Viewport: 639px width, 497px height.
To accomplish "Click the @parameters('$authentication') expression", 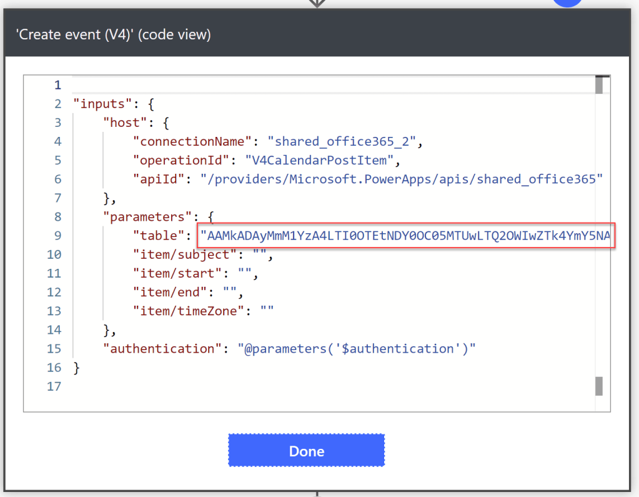I will coord(357,349).
